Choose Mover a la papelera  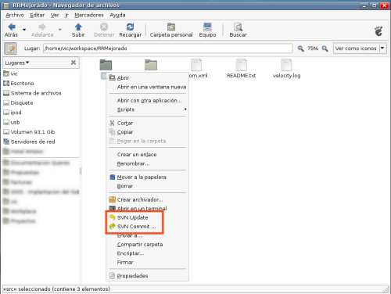click(148, 177)
